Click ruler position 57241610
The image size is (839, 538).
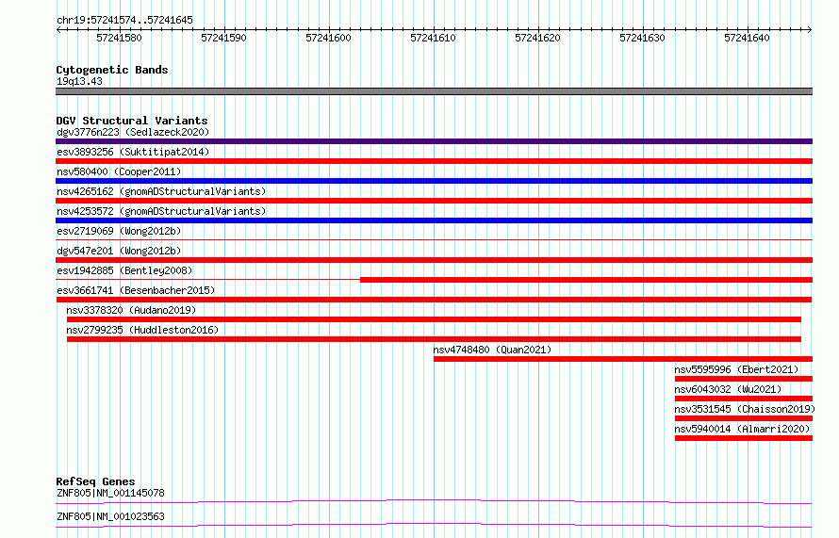pos(433,38)
